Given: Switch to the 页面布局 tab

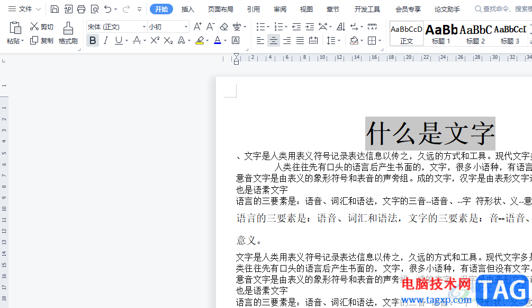Looking at the screenshot, I should point(221,9).
